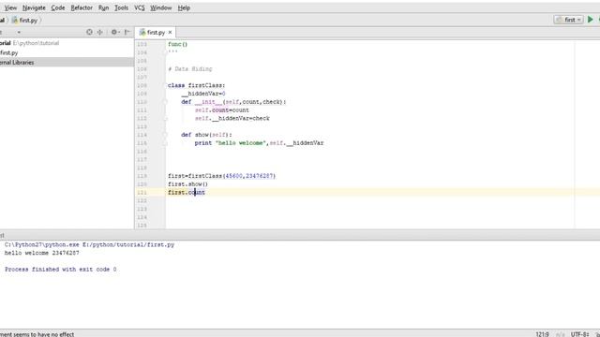600x337 pixels.
Task: Click '__hiddenVar=0' class attribute line
Action: click(x=203, y=94)
